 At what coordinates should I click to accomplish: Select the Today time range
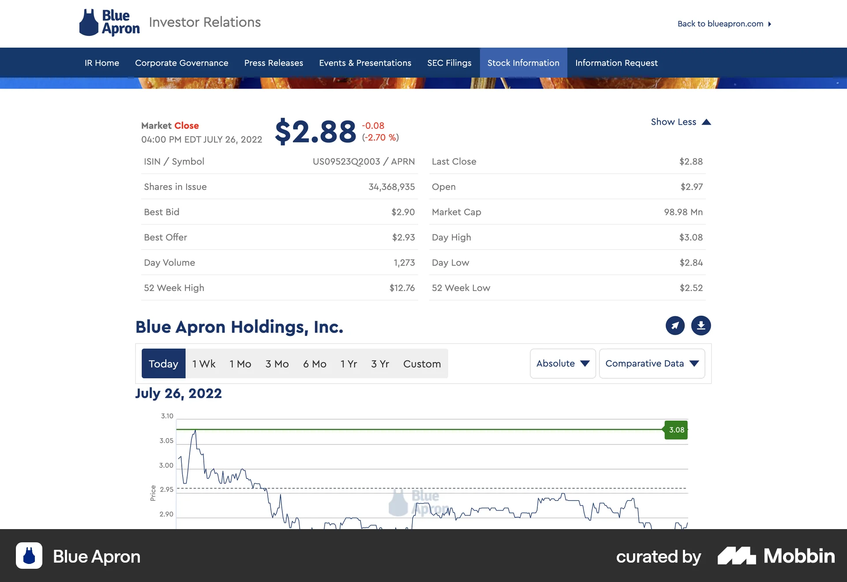click(x=163, y=363)
